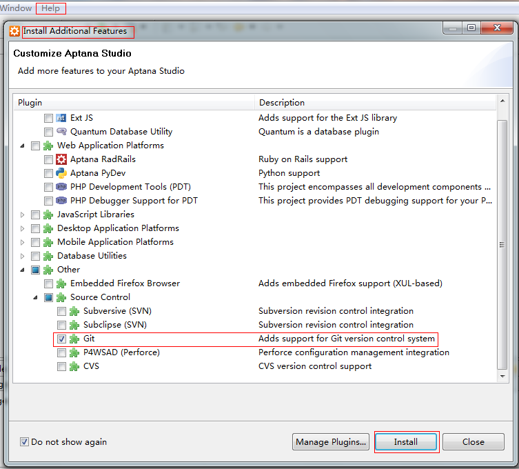519x469 pixels.
Task: Expand the JavaScript Libraries group
Action: click(x=22, y=214)
